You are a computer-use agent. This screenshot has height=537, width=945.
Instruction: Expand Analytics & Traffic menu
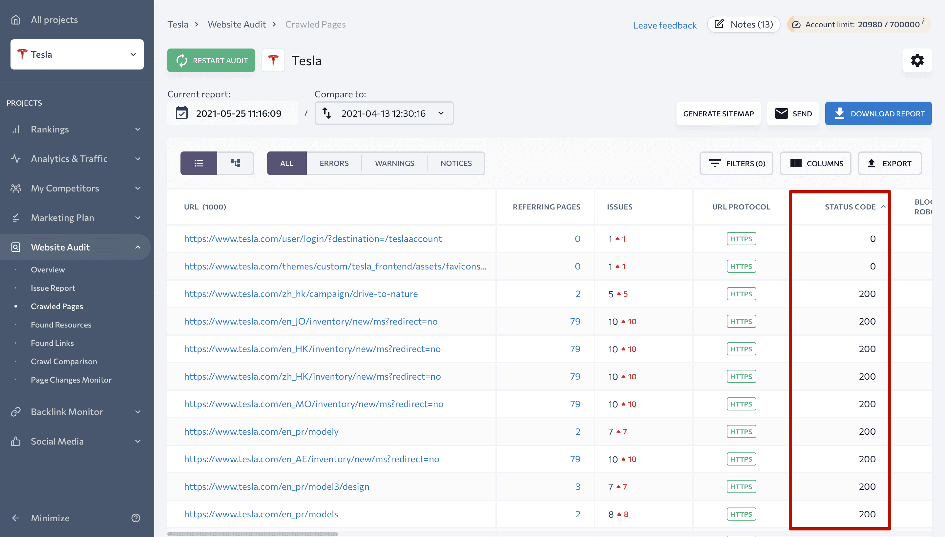[138, 159]
